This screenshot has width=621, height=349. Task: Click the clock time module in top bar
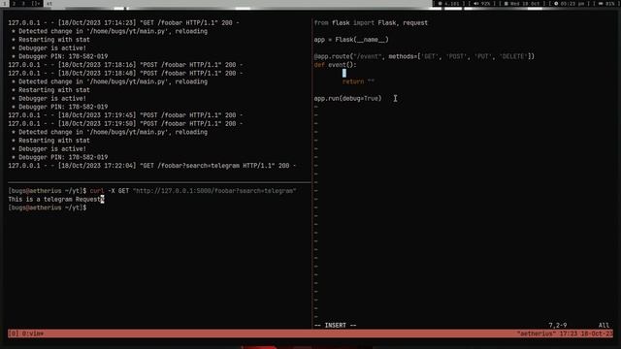(x=570, y=4)
